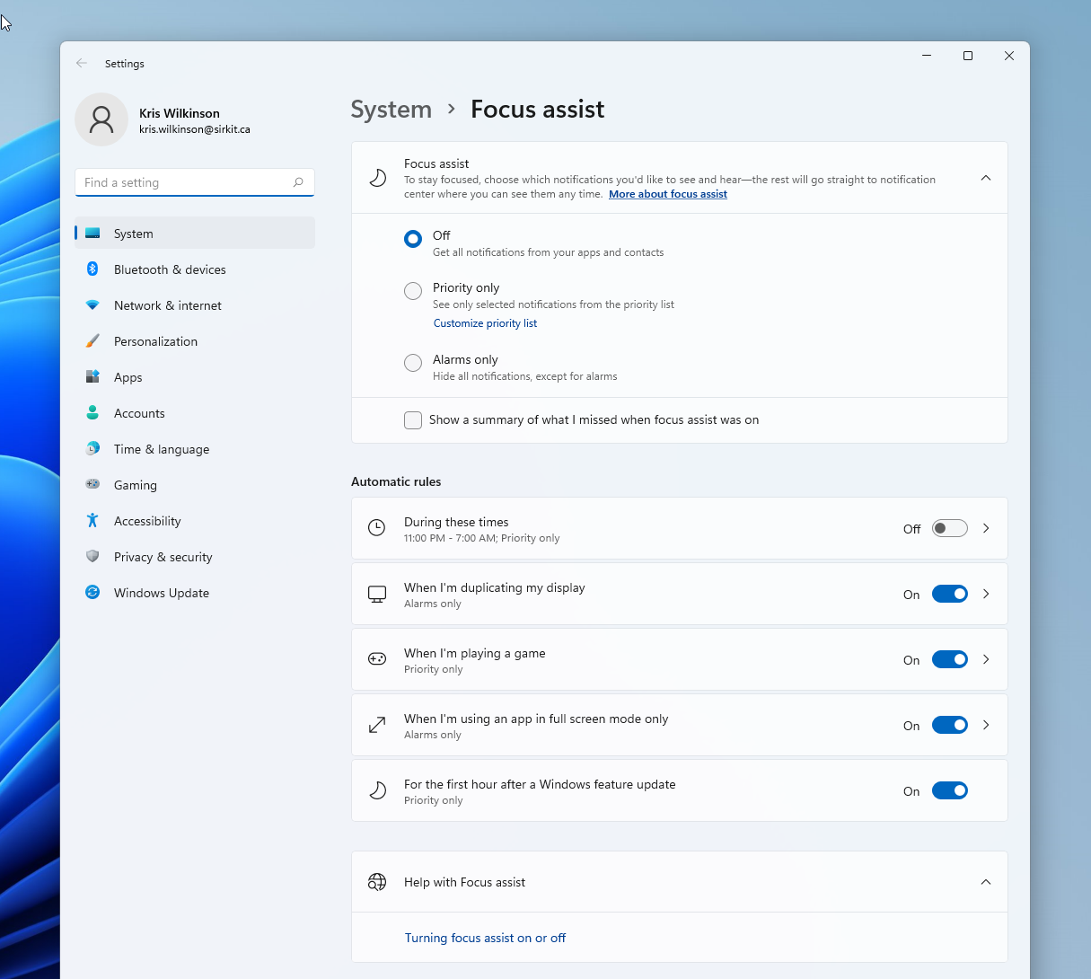The width and height of the screenshot is (1091, 979).
Task: Open Turning focus assist on or off link
Action: pos(485,938)
